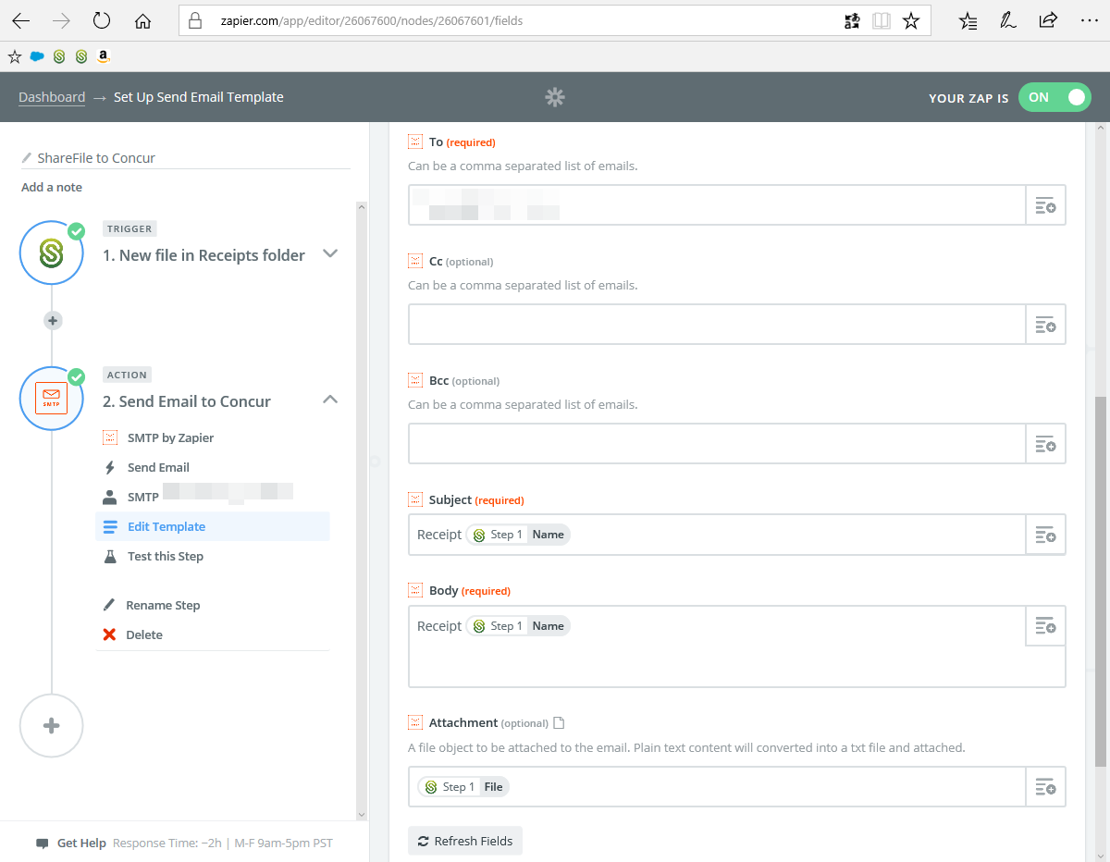Go to Dashboard link
1110x862 pixels.
(x=52, y=97)
